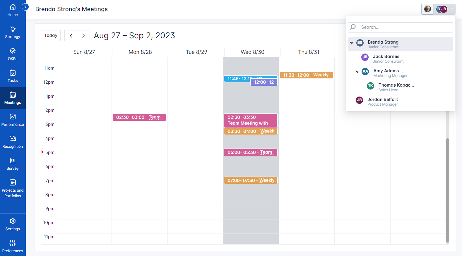Collapse Amy Adams' subordinates list
This screenshot has height=256, width=462.
pos(357,72)
